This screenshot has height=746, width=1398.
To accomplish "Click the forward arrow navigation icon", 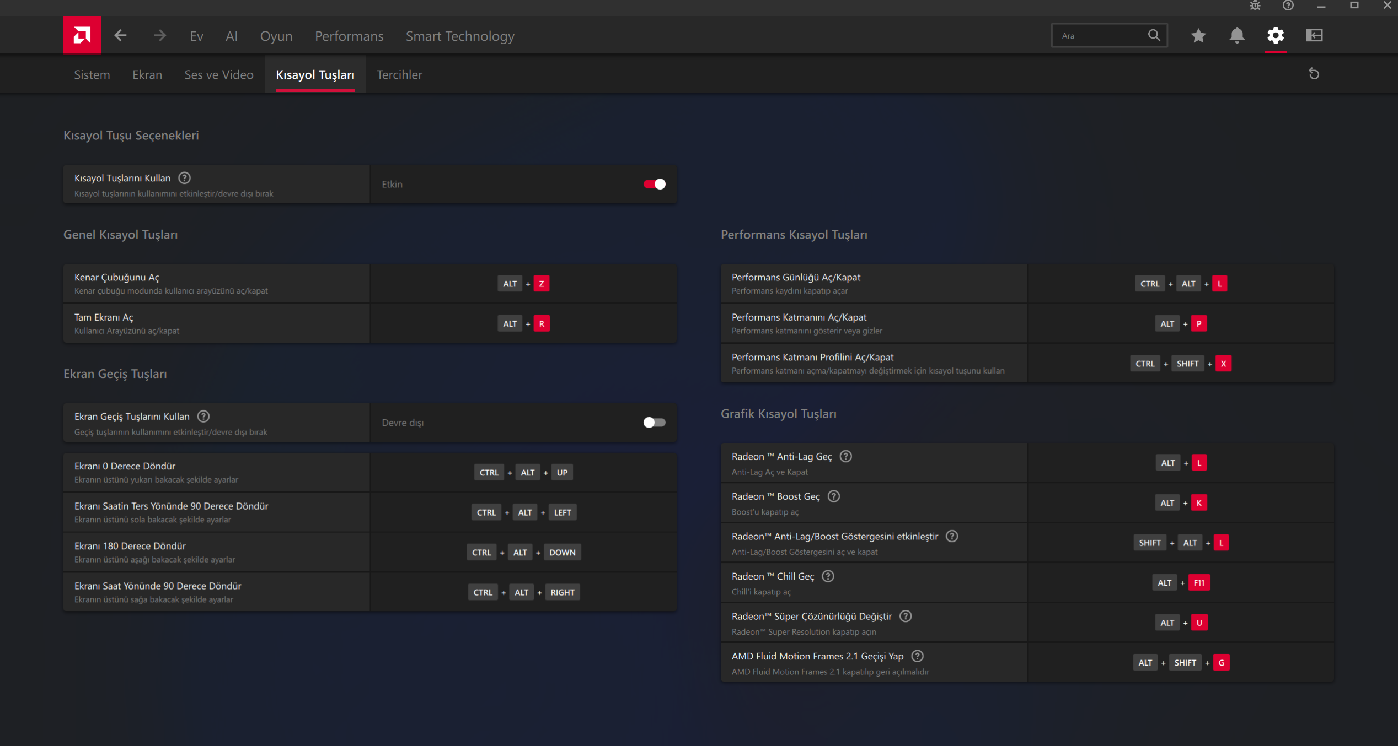I will coord(159,36).
